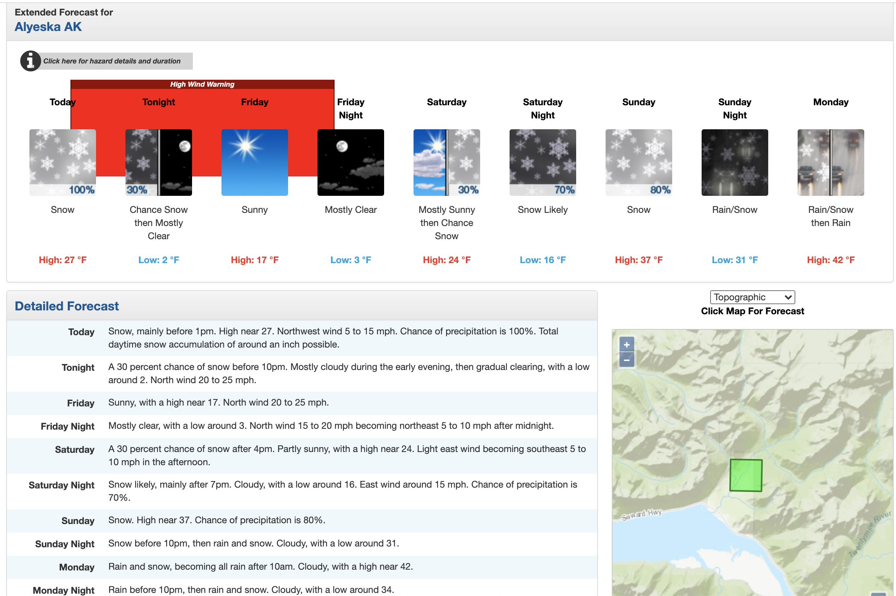The height and width of the screenshot is (596, 896).
Task: Click Friday Night mostly clear icon
Action: pos(351,163)
